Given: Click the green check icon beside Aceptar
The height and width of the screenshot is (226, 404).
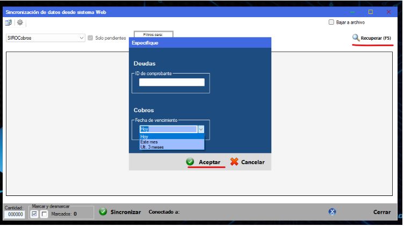Looking at the screenshot, I should [x=190, y=162].
